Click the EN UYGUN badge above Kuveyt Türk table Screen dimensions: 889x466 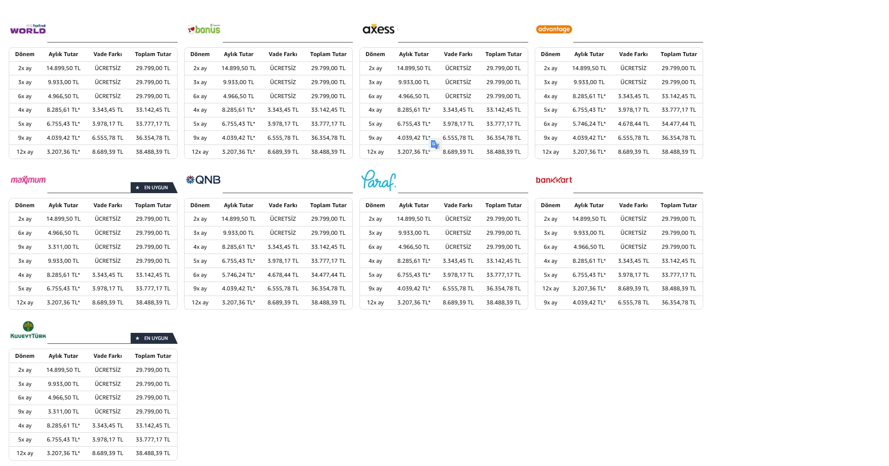154,338
